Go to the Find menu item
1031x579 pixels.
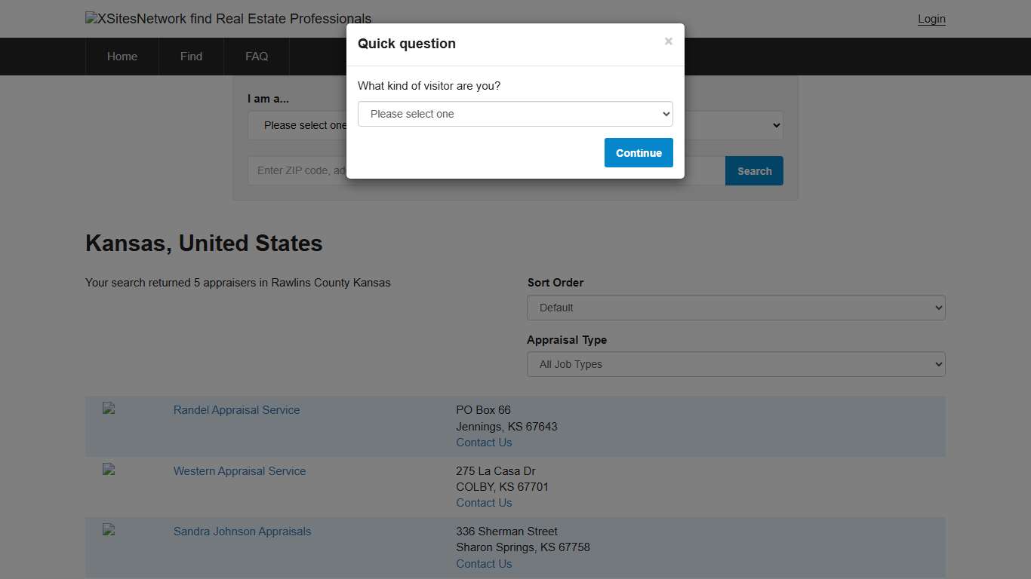coord(191,57)
